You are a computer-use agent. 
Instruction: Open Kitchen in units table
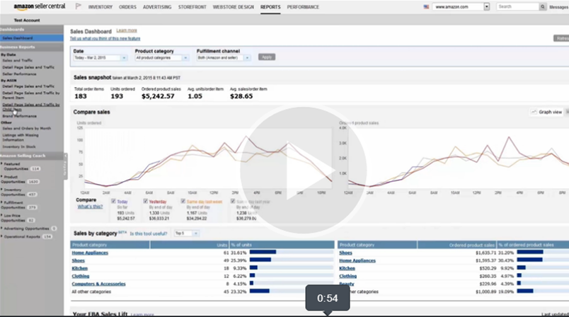click(x=79, y=268)
